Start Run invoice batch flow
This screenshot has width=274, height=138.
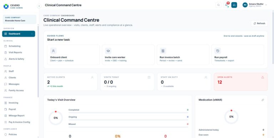pyautogui.click(x=183, y=55)
